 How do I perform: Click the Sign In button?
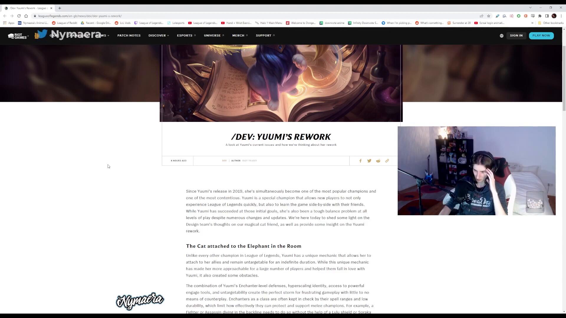pyautogui.click(x=516, y=36)
